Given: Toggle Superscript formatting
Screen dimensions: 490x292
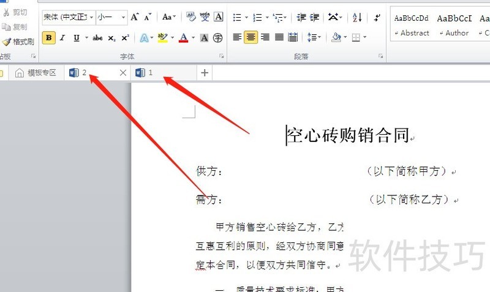Looking at the screenshot, I should pyautogui.click(x=126, y=38).
